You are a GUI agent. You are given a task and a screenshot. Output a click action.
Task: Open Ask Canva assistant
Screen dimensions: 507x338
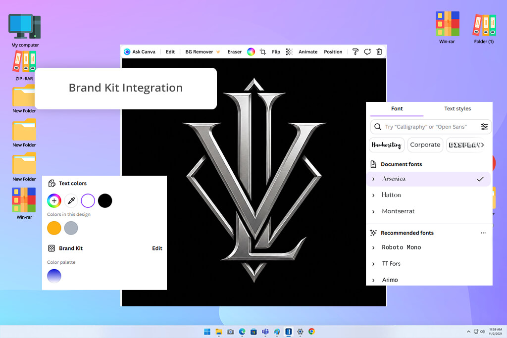[x=139, y=51]
